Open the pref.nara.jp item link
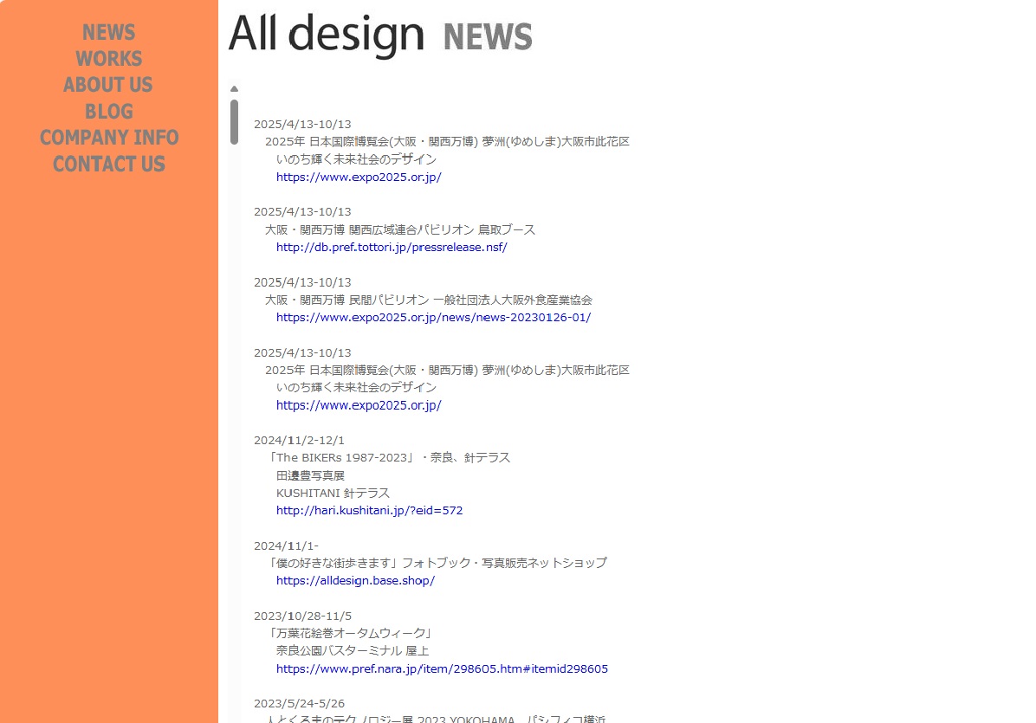The height and width of the screenshot is (723, 1036). pyautogui.click(x=442, y=669)
